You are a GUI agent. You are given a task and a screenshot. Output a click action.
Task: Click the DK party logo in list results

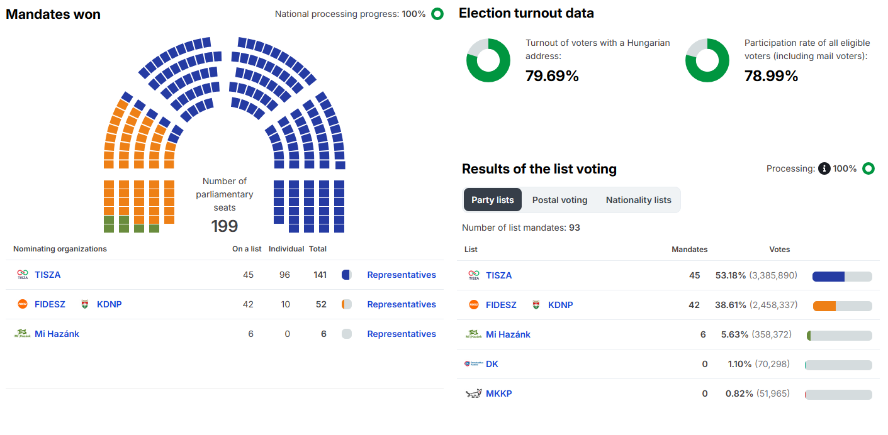pyautogui.click(x=473, y=364)
